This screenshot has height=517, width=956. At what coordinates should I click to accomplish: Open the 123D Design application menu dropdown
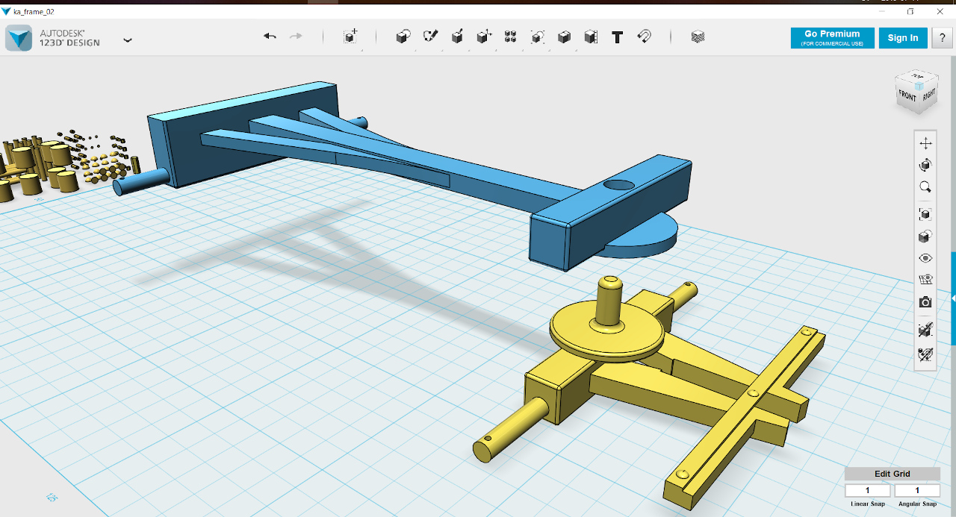[128, 40]
